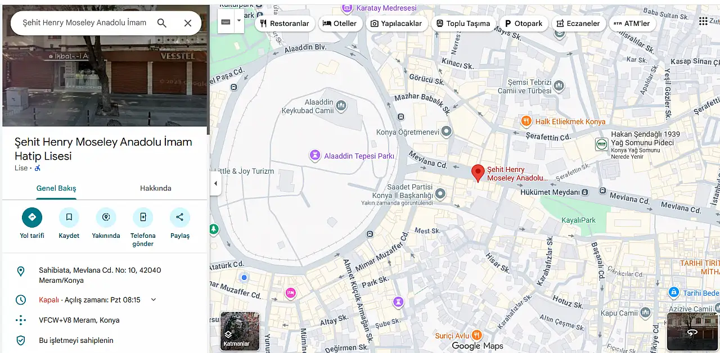Open Google apps grid icon
Viewport: 720px width, 353px height.
[x=703, y=21]
